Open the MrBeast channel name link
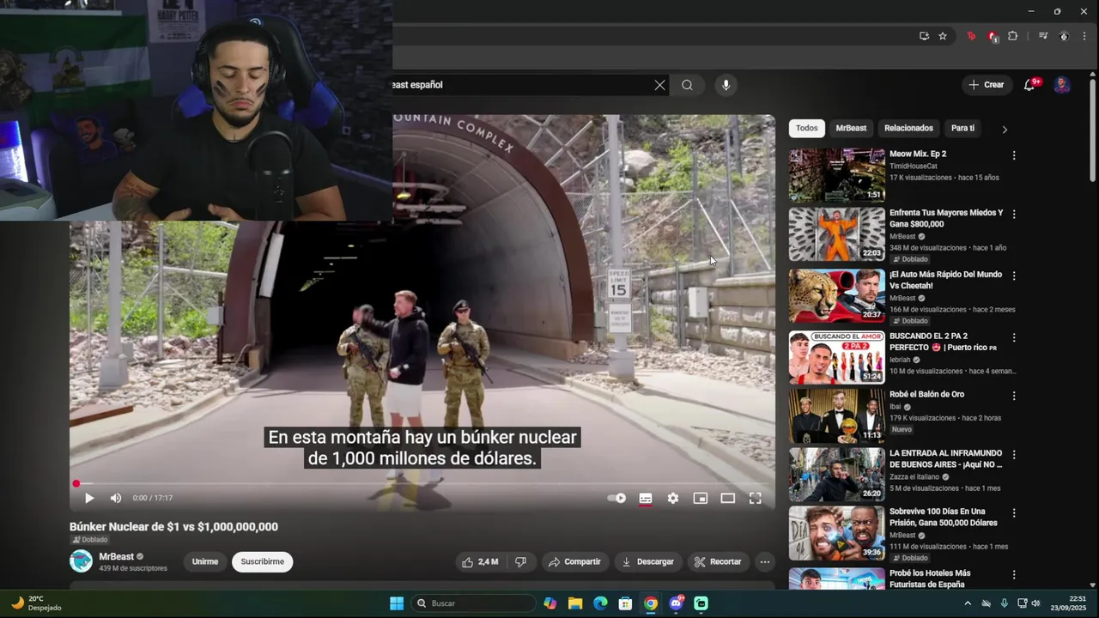The width and height of the screenshot is (1099, 618). [117, 557]
